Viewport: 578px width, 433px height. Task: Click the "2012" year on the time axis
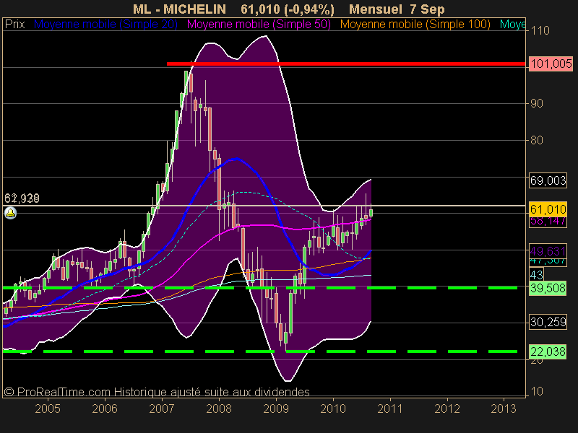(447, 408)
